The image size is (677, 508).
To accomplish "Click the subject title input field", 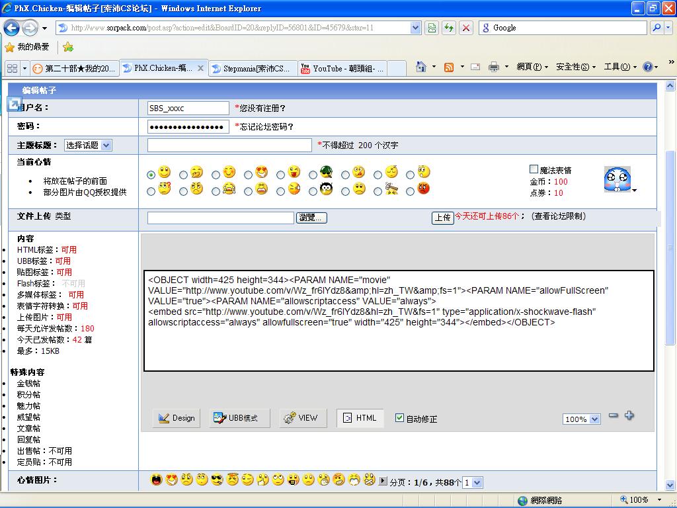I will (229, 146).
